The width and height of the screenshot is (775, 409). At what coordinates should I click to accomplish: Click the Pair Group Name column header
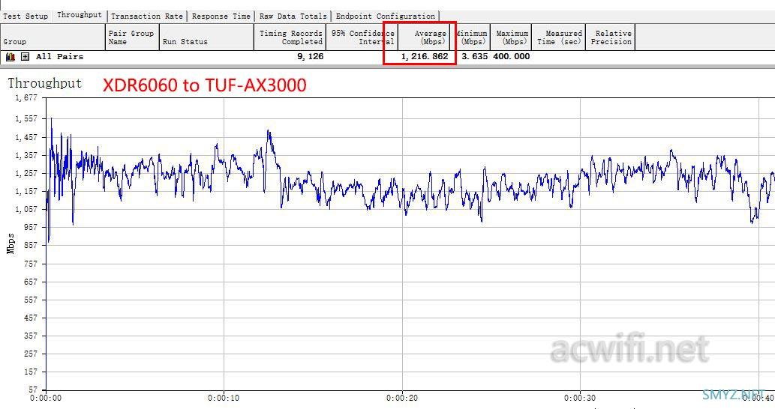click(x=133, y=37)
